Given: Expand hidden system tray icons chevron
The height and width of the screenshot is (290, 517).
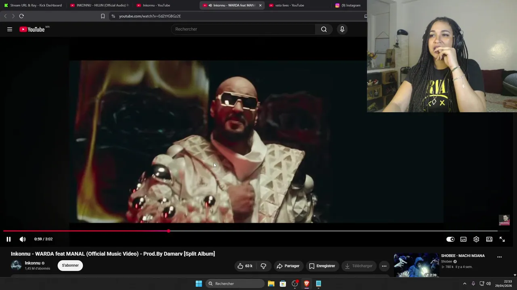Looking at the screenshot, I should coord(464,284).
